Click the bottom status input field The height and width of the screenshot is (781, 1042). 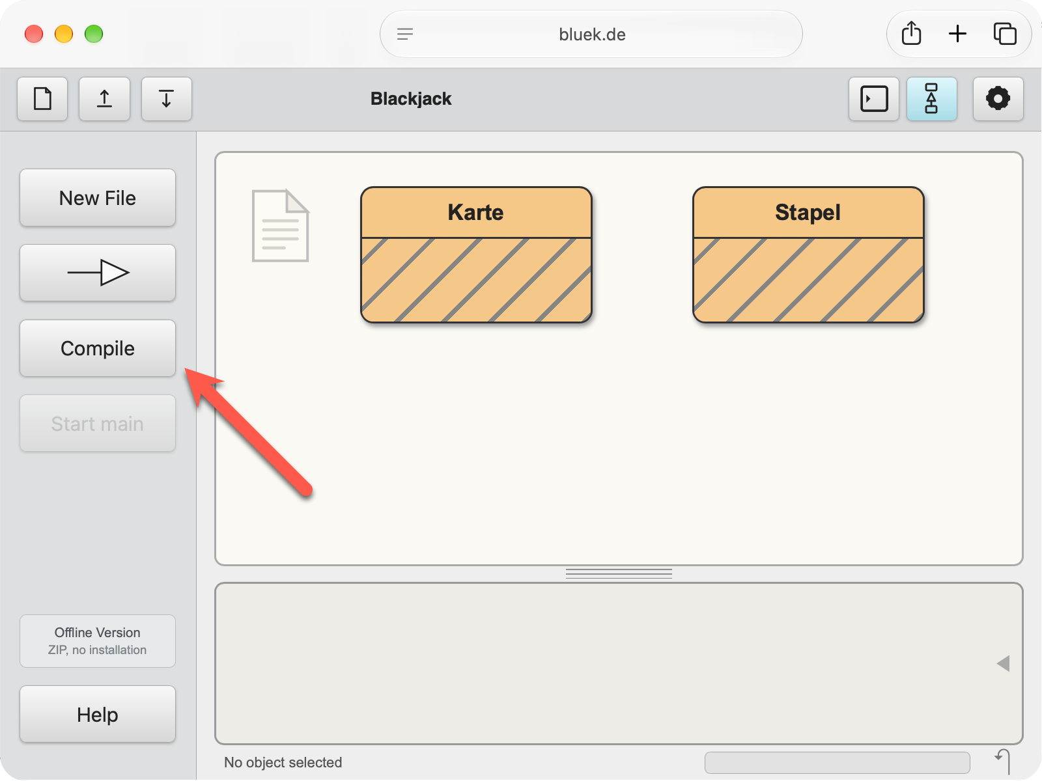point(838,763)
